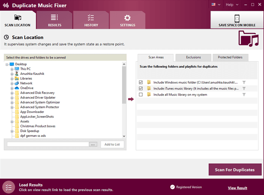Click the History checklist icon
Screen dimensions: 264x195
91,17
